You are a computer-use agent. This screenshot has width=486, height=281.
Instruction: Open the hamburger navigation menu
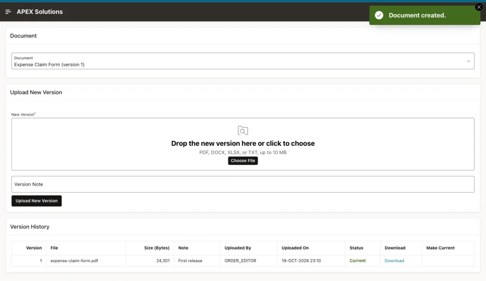9,12
